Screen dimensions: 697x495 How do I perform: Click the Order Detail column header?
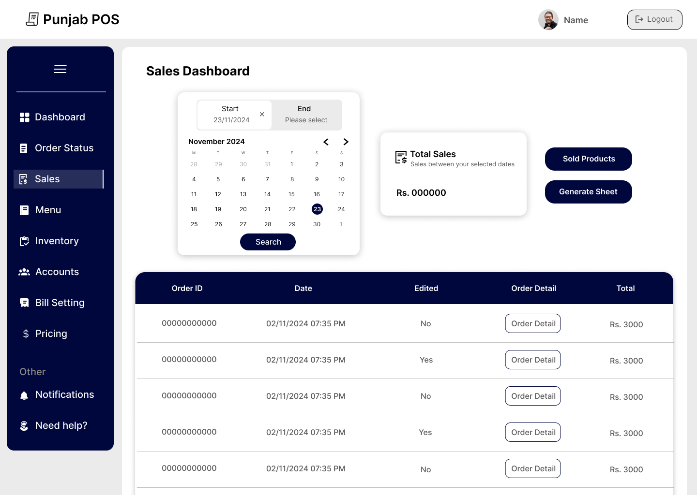pos(533,289)
